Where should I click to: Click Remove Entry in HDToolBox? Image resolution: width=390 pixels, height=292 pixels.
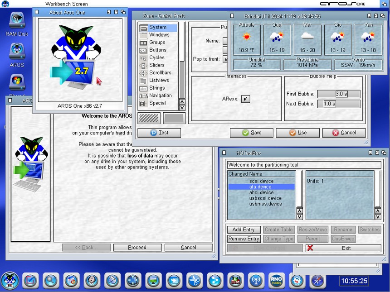tap(244, 239)
